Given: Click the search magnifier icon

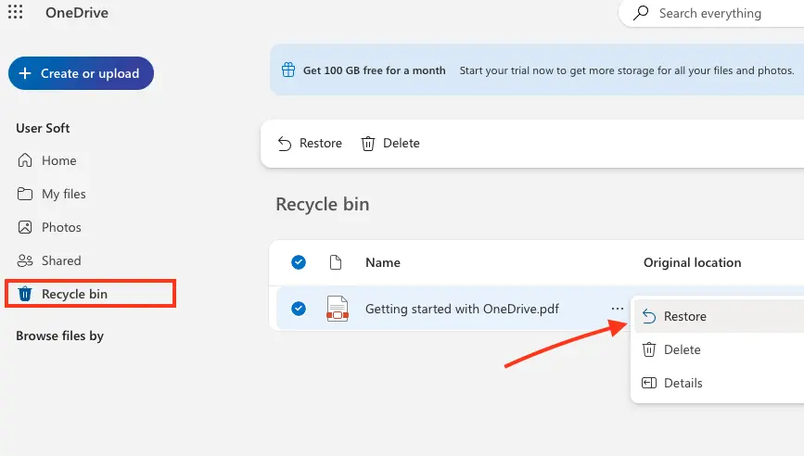Looking at the screenshot, I should (641, 13).
